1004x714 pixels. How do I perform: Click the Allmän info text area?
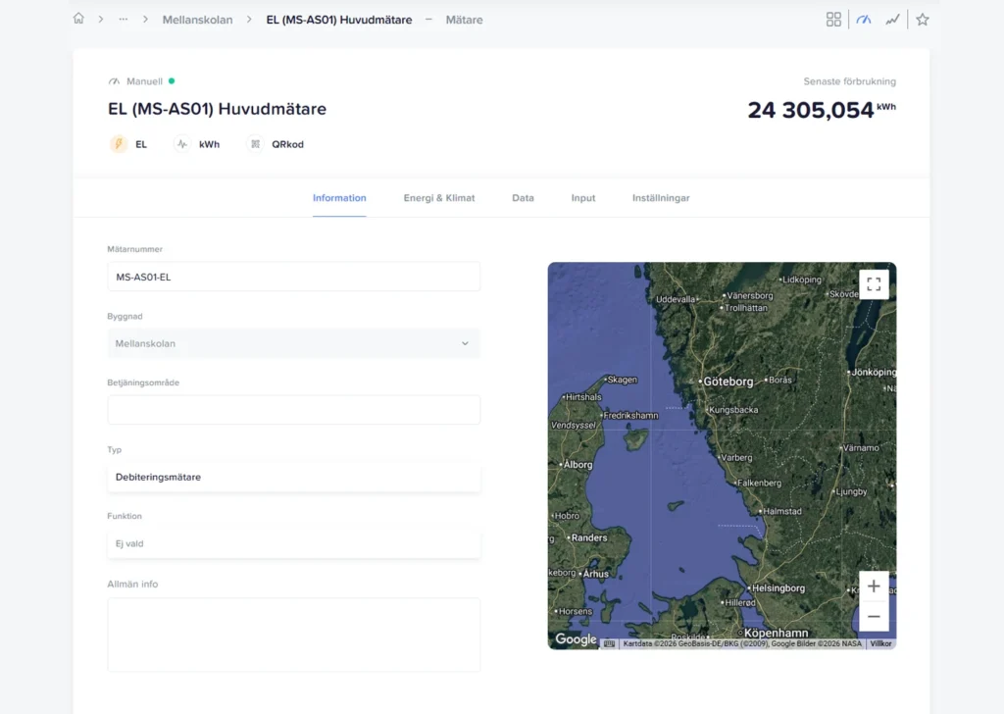pos(293,635)
